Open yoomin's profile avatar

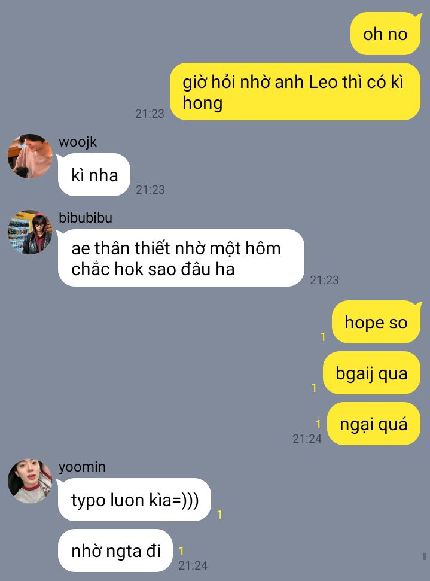30,481
